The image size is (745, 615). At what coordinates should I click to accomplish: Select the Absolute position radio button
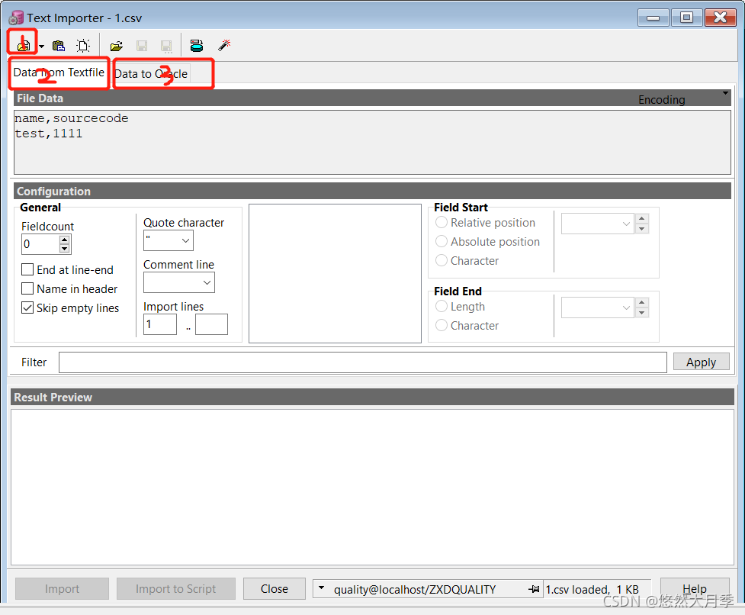point(442,241)
